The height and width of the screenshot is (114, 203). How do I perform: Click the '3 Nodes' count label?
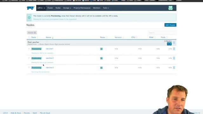tap(168, 41)
